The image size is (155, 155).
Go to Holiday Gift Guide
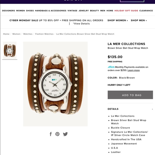point(126,11)
